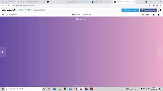Image resolution: width=163 pixels, height=91 pixels.
Task: Switch to AG Grid High-Performance tab
Action: click(x=34, y=2)
